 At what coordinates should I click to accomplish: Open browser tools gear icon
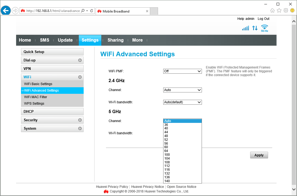pyautogui.click(x=286, y=11)
